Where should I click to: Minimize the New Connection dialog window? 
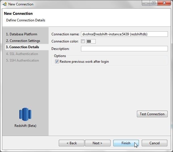(146, 3)
